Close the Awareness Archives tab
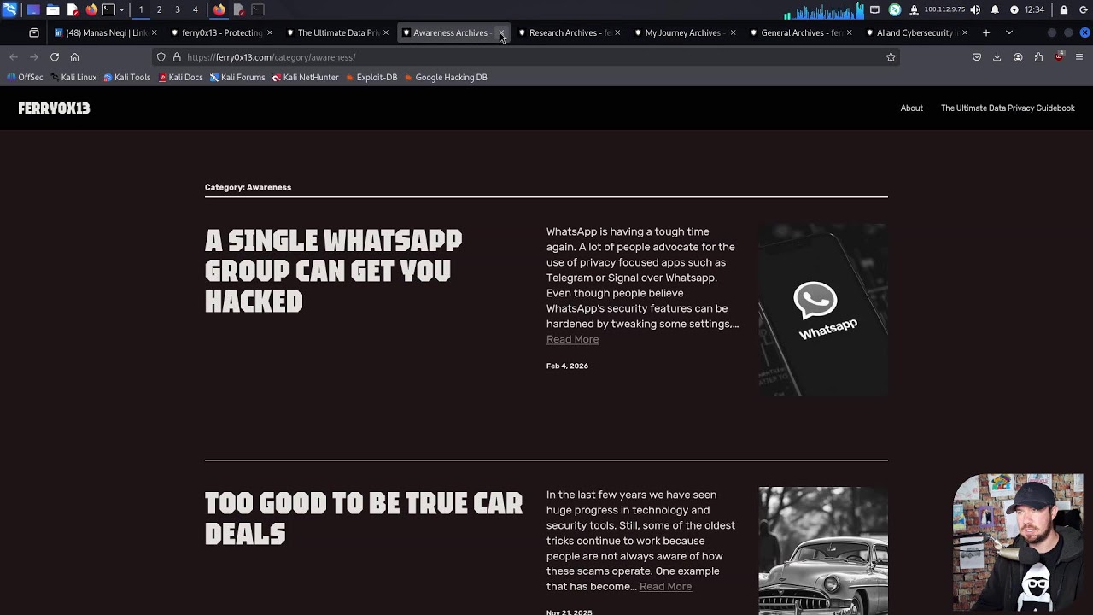The image size is (1093, 615). tap(501, 32)
